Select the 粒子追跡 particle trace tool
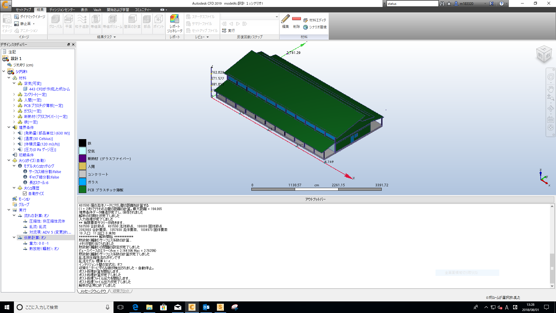The width and height of the screenshot is (556, 313). click(82, 21)
